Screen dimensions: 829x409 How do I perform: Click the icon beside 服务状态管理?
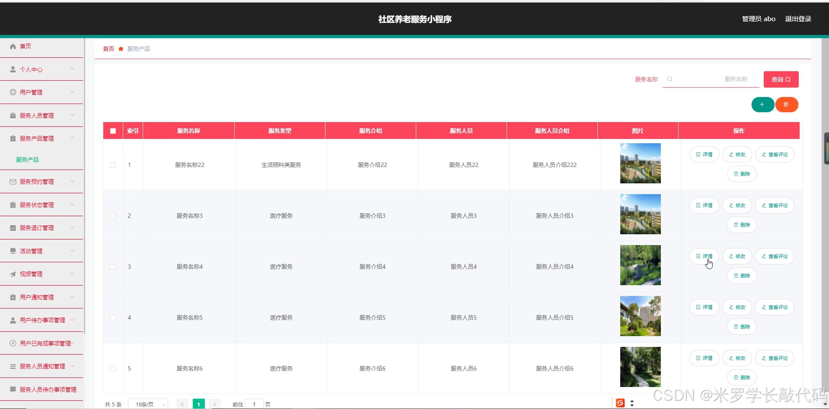pyautogui.click(x=13, y=205)
